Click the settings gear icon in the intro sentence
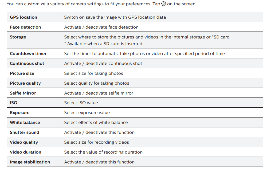The height and width of the screenshot is (172, 267). click(x=163, y=3)
